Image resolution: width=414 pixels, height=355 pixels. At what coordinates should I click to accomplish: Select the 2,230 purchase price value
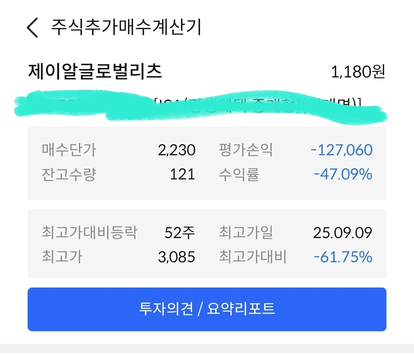point(176,150)
